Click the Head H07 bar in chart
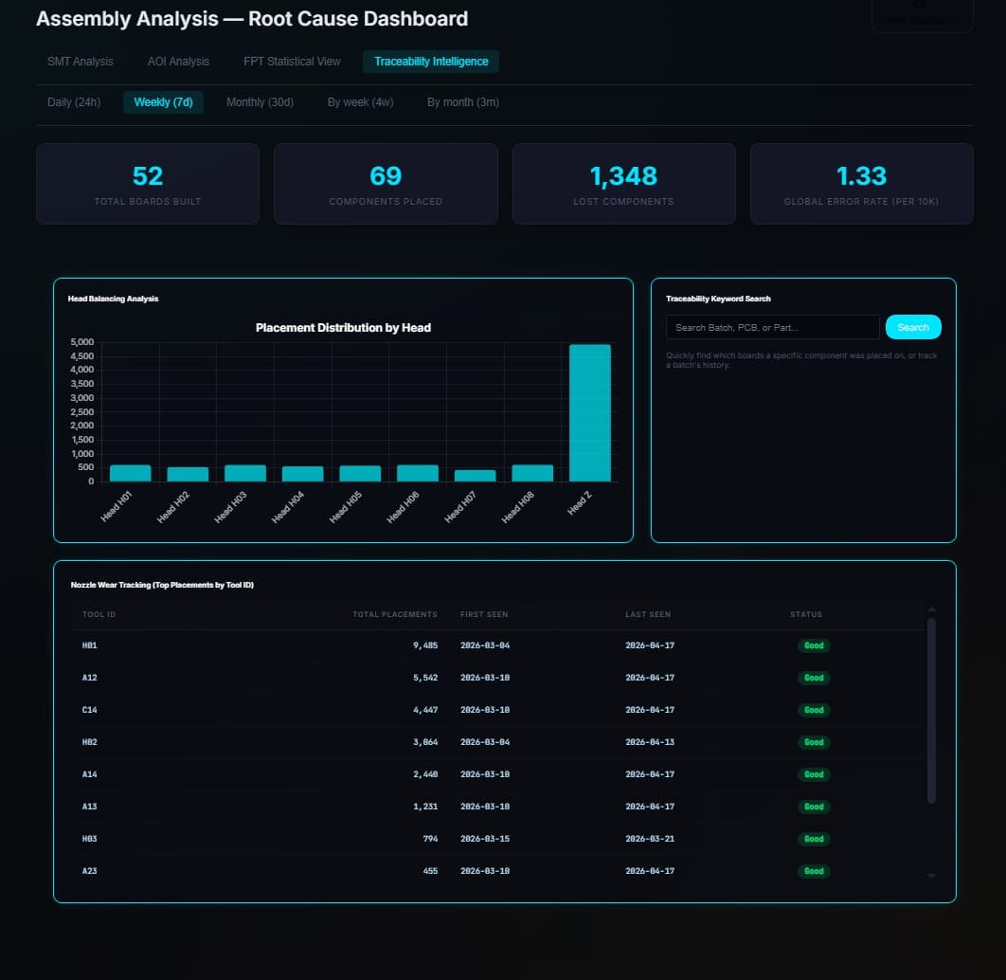 click(476, 476)
